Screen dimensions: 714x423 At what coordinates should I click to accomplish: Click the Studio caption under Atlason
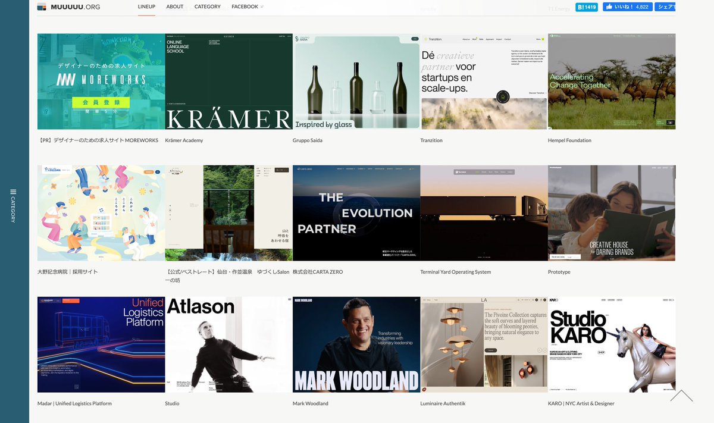(x=172, y=403)
